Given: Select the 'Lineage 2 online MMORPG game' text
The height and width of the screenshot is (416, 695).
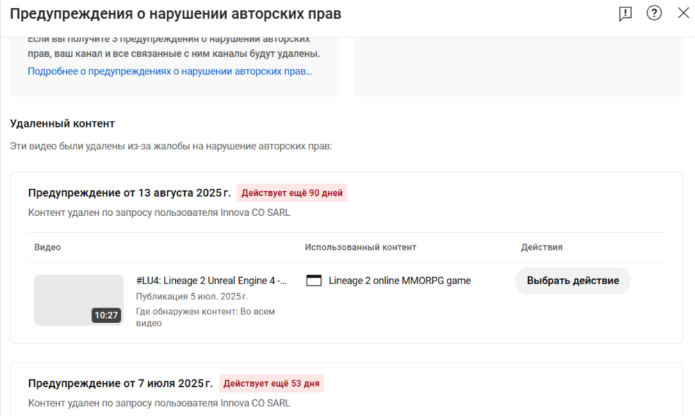Looking at the screenshot, I should point(400,281).
